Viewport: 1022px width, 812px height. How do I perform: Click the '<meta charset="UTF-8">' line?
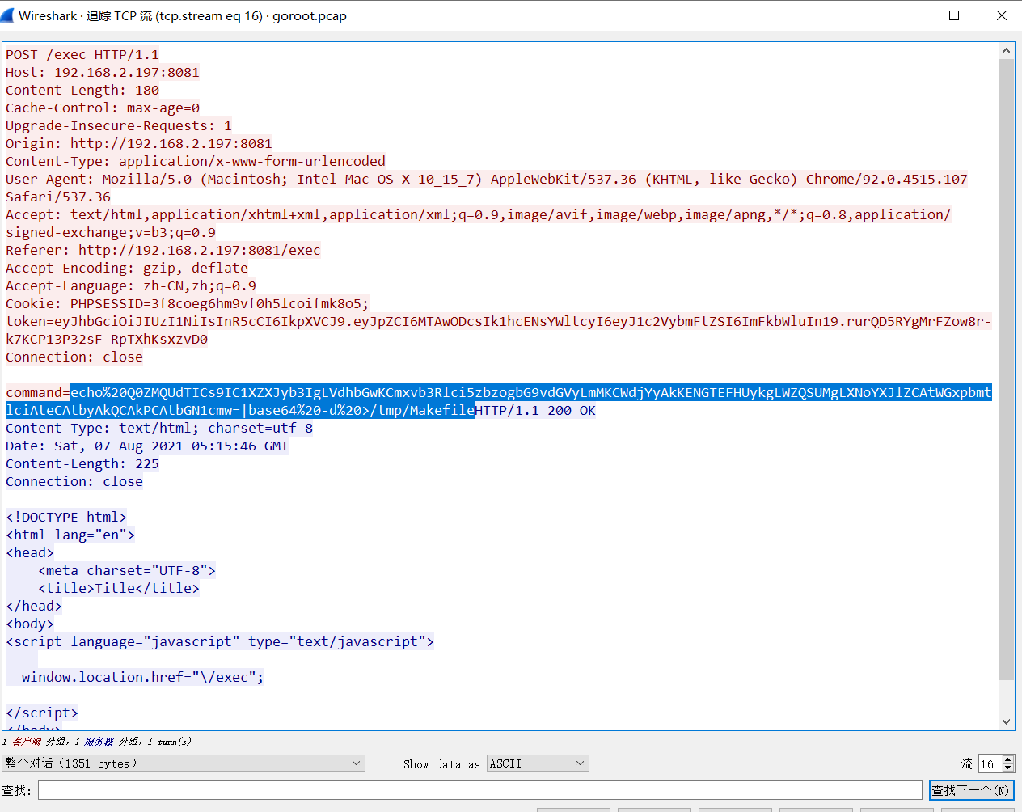[x=127, y=570]
